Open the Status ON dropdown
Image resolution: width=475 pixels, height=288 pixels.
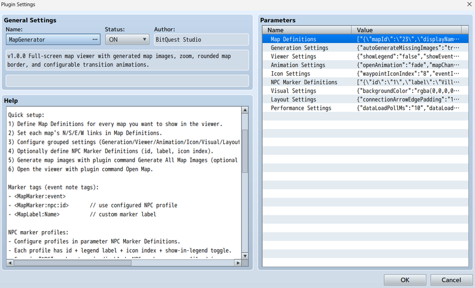127,39
